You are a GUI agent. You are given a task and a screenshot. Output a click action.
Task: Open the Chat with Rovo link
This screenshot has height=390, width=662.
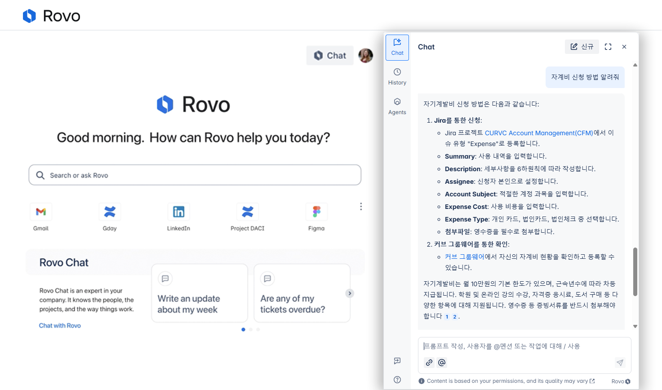[x=60, y=326]
